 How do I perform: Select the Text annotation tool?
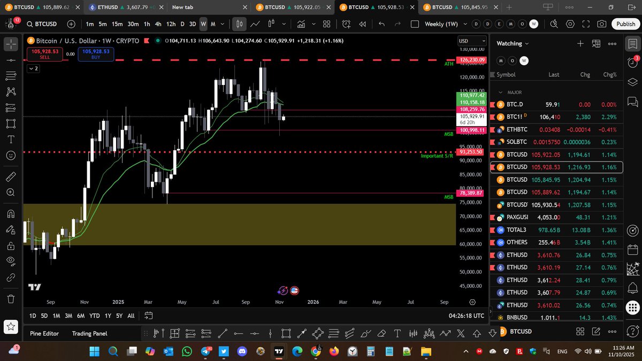[11, 140]
